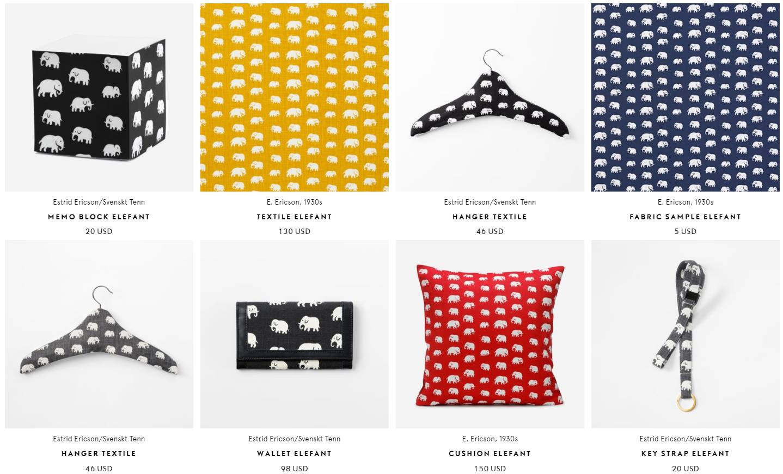Click the TEXTILE ELEFANT title
The width and height of the screenshot is (783, 474).
click(295, 217)
